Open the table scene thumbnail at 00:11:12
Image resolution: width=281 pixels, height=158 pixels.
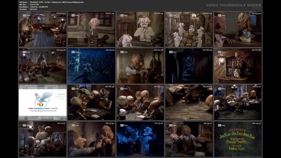coord(238,103)
